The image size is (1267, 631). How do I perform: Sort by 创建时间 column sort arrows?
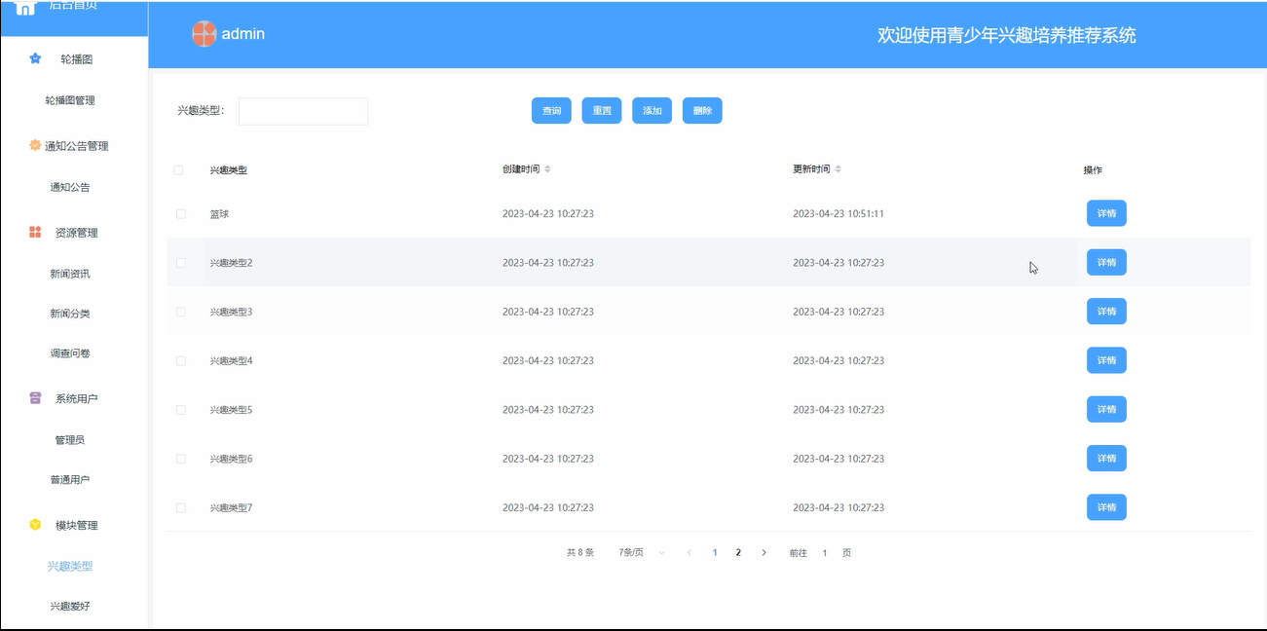click(547, 169)
